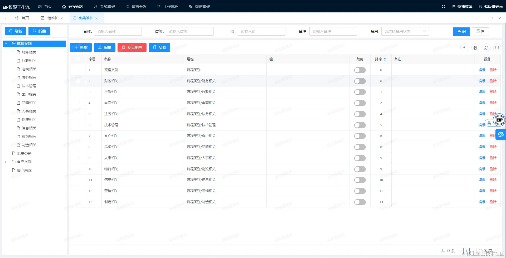Open the 50条/页 page size dropdown

pos(488,251)
